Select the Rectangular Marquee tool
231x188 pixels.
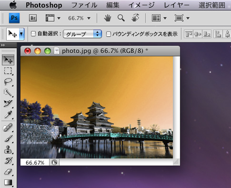(8, 71)
